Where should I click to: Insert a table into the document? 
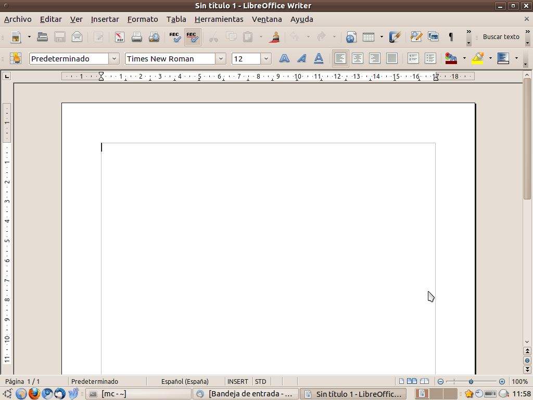368,37
